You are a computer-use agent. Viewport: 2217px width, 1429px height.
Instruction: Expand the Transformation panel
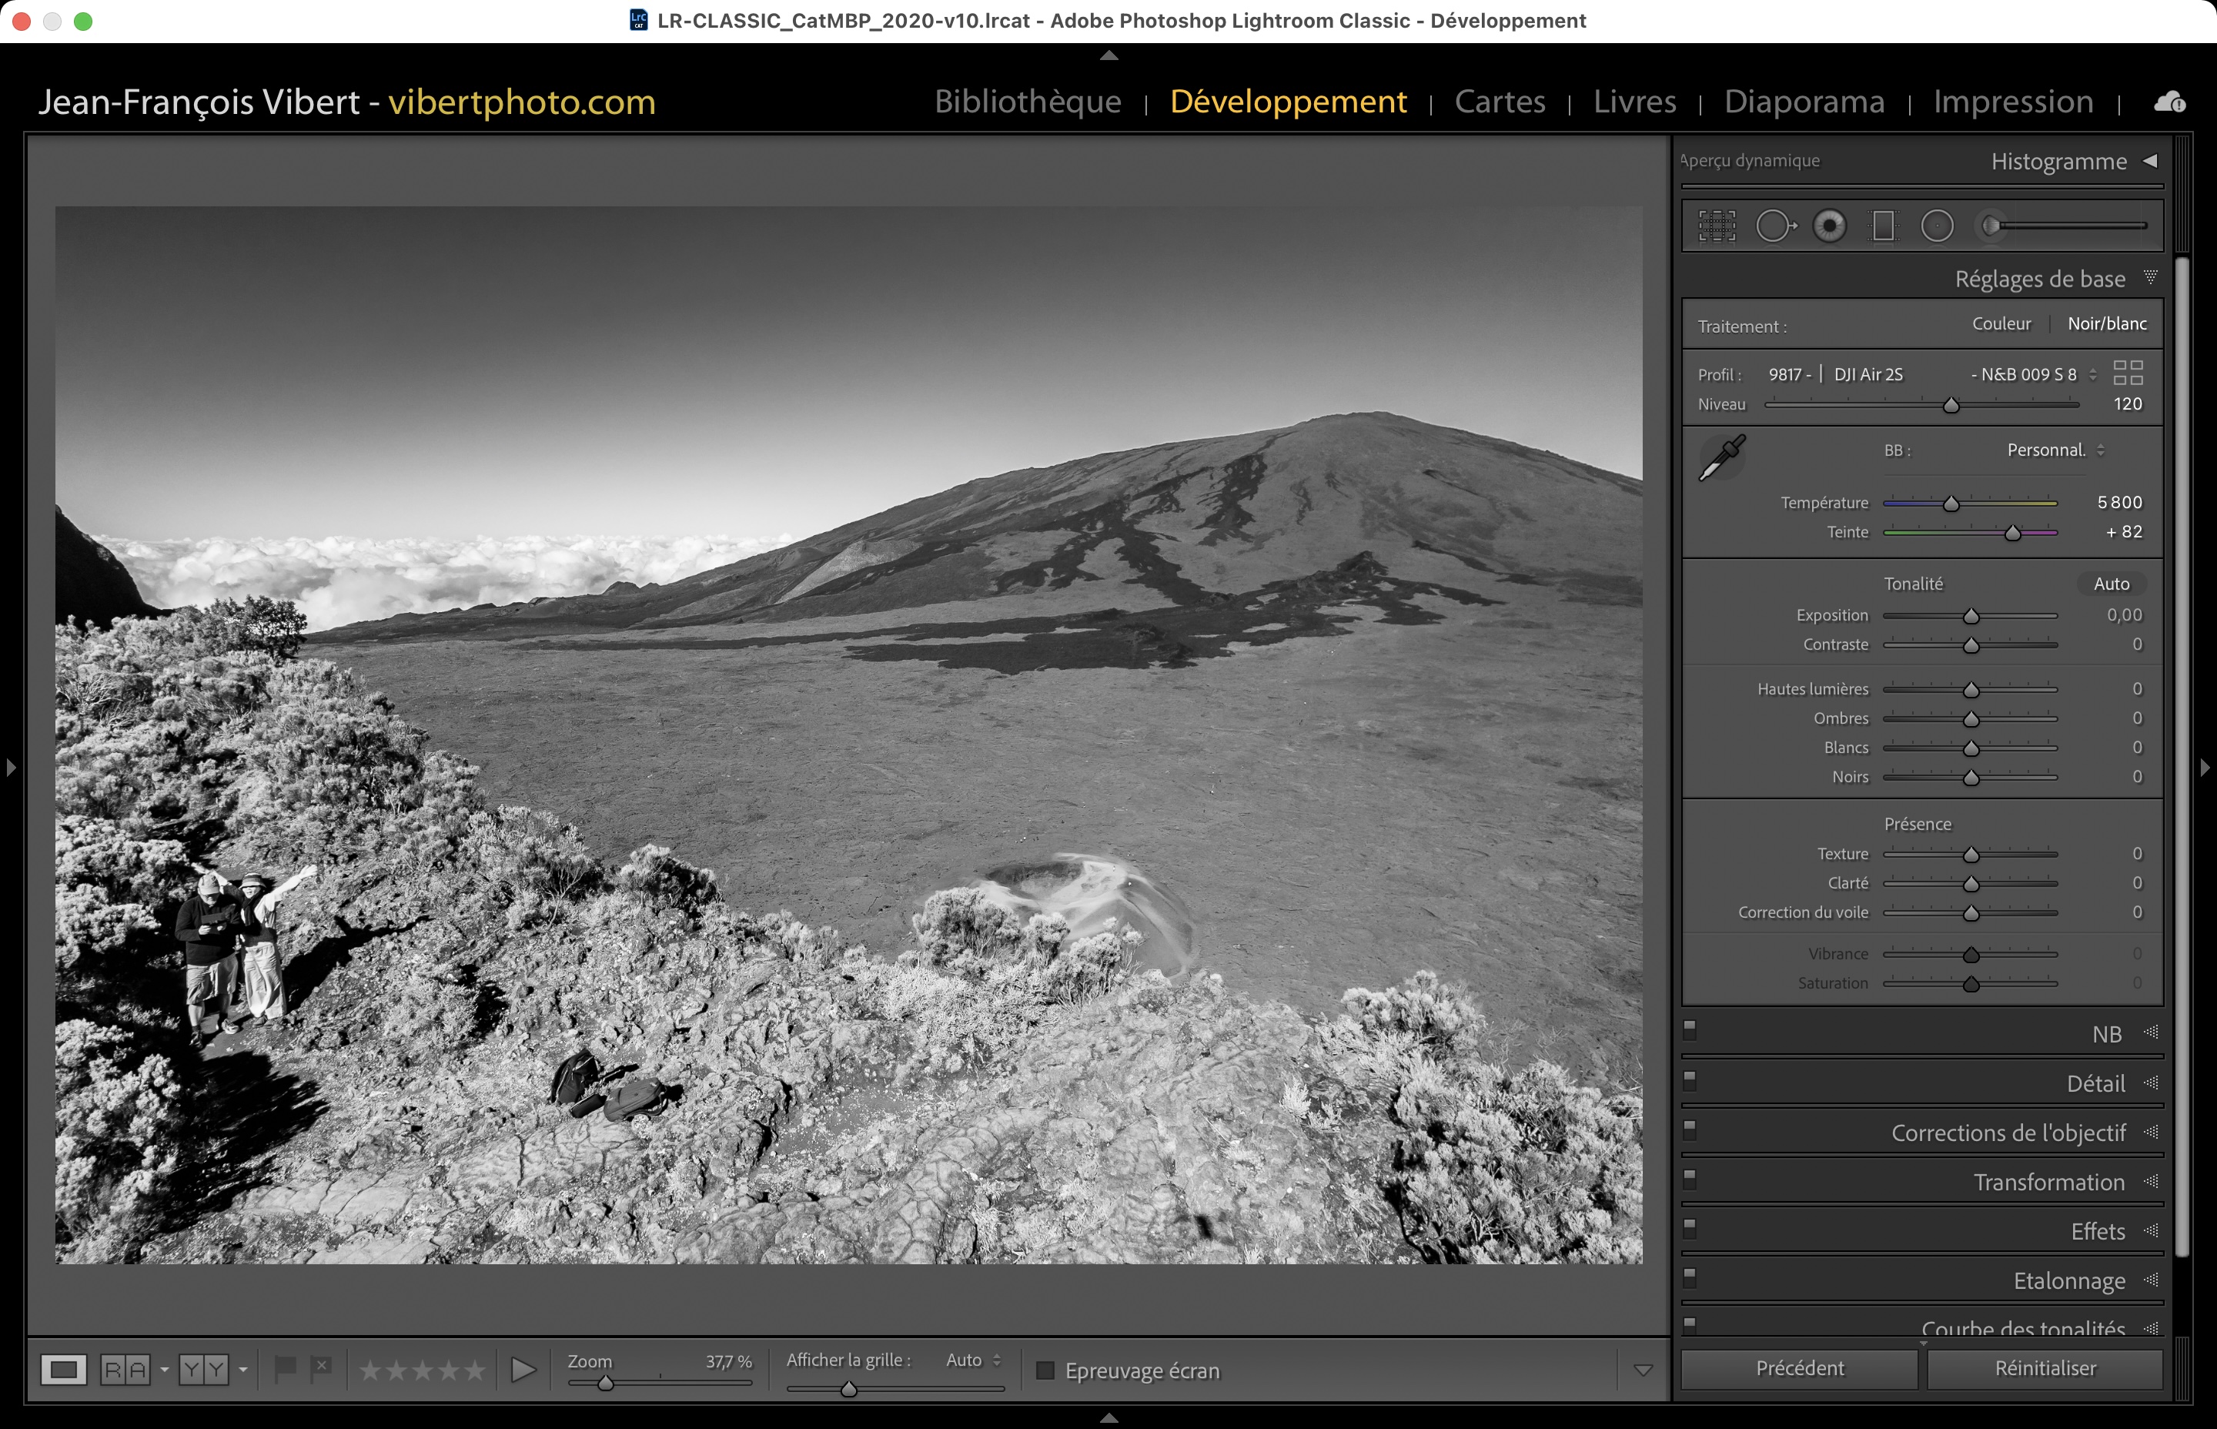tap(2048, 1182)
